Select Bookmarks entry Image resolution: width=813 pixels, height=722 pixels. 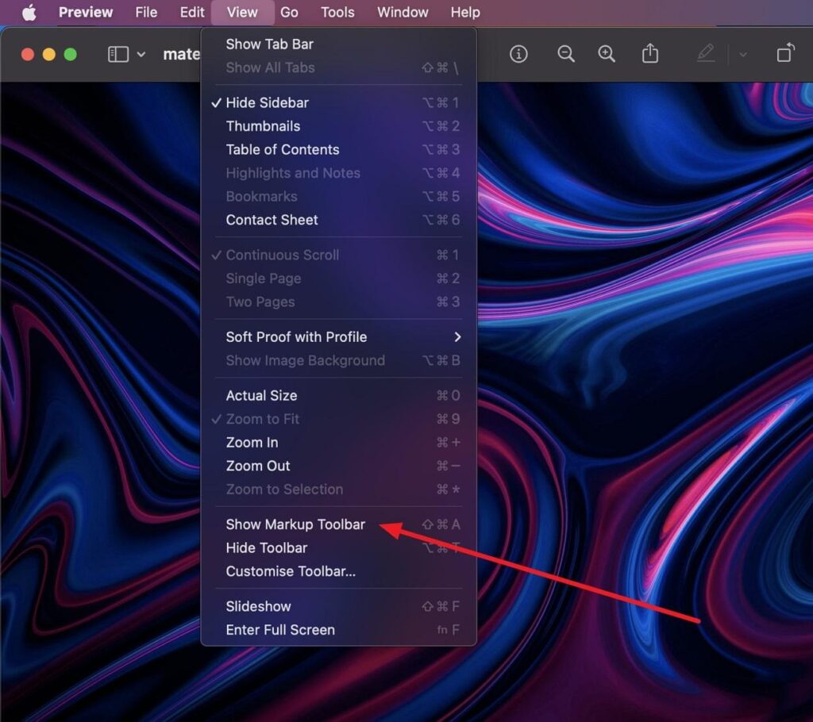coord(338,197)
